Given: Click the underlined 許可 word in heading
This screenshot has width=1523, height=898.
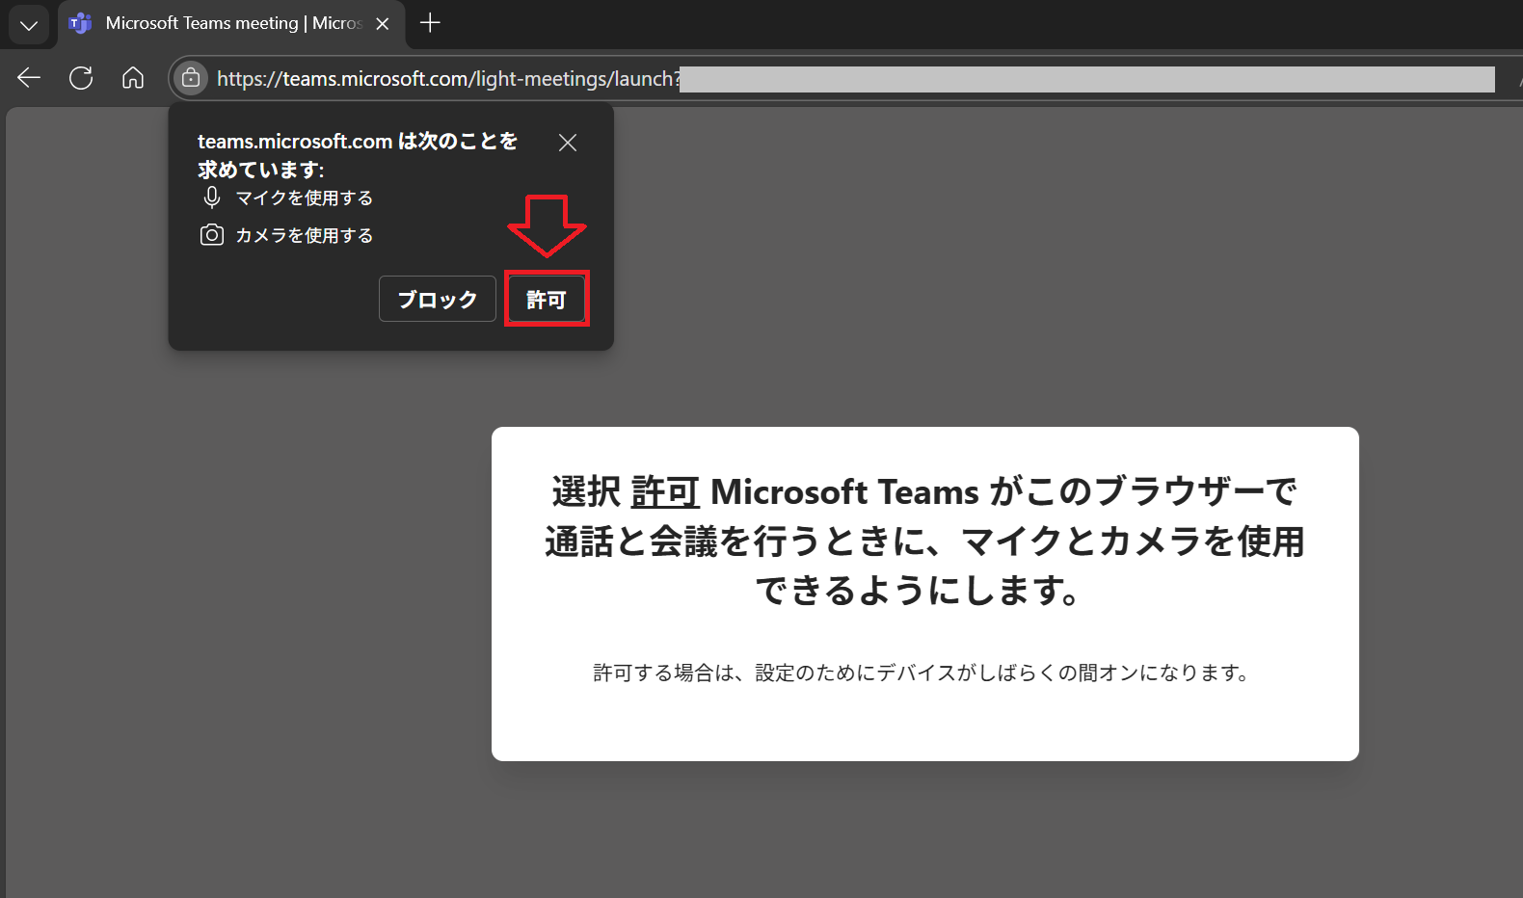Looking at the screenshot, I should [665, 491].
